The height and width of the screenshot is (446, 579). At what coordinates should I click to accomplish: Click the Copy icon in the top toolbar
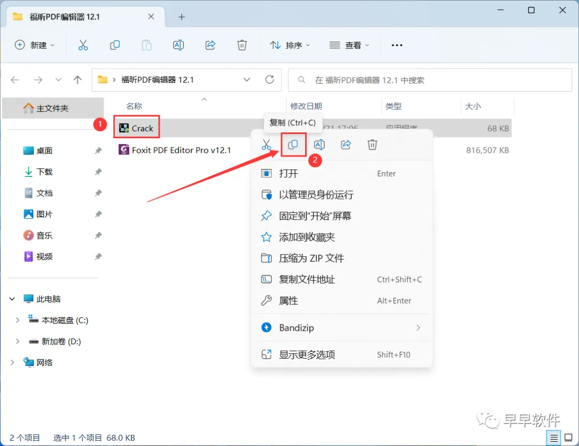click(x=115, y=45)
